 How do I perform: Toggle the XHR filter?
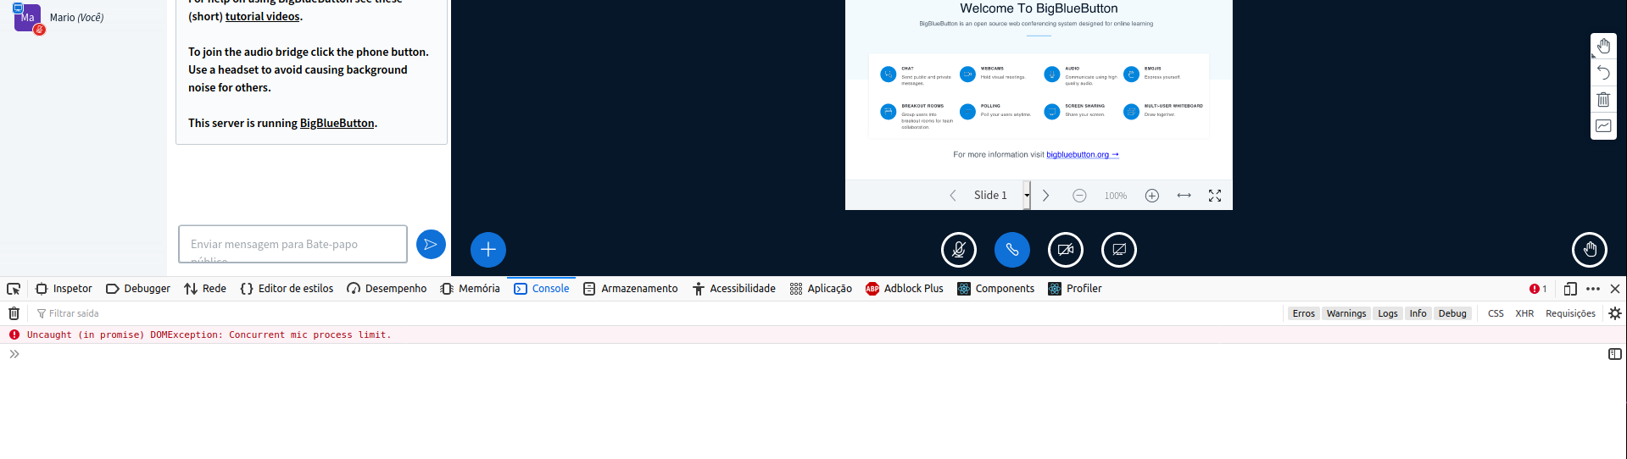click(x=1524, y=313)
